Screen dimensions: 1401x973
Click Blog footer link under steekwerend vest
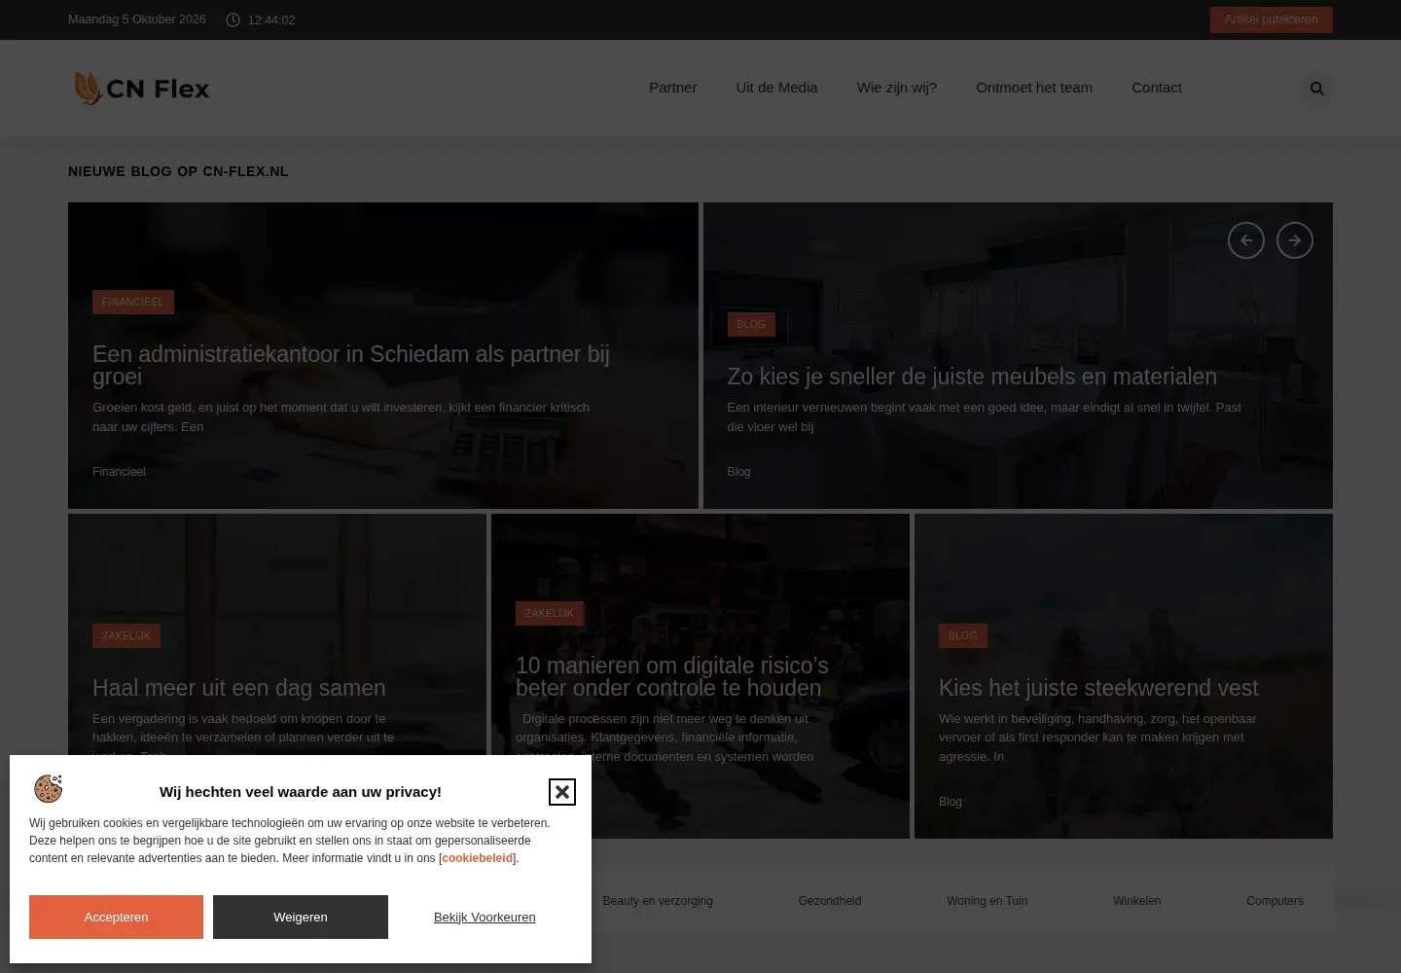point(951,802)
